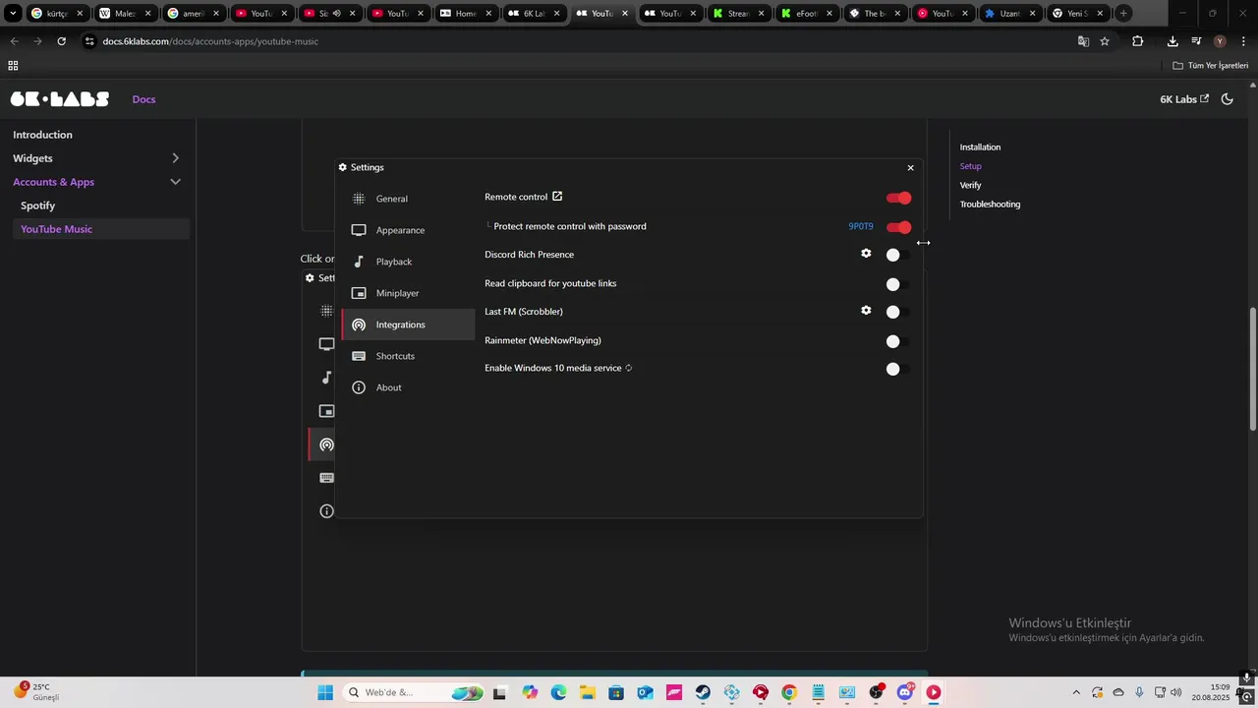1258x708 pixels.
Task: Switch to the Stream browser tab
Action: click(738, 14)
